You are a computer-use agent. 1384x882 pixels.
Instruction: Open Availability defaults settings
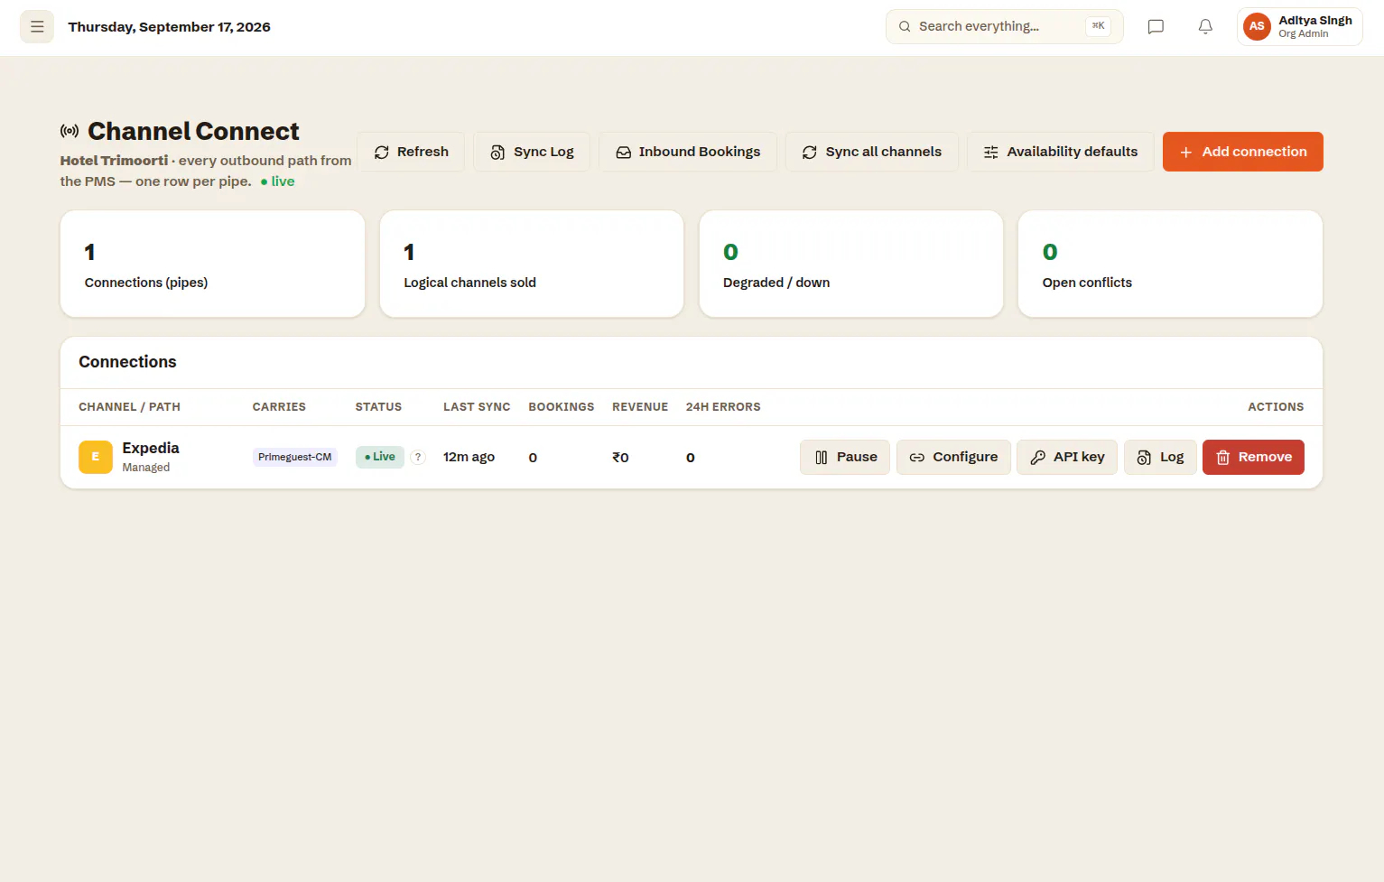[1061, 152]
